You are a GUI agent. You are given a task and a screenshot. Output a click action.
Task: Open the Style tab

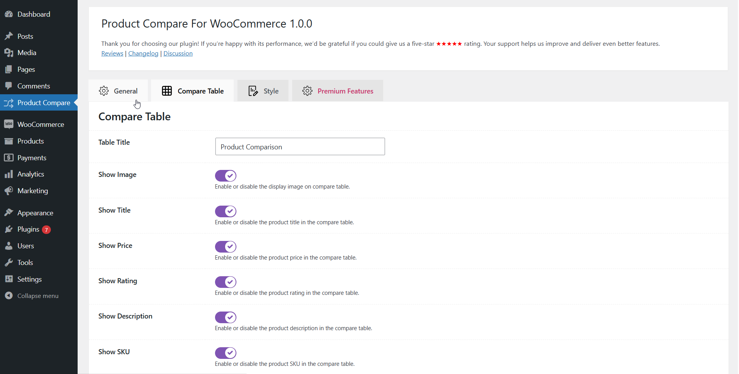coord(263,91)
